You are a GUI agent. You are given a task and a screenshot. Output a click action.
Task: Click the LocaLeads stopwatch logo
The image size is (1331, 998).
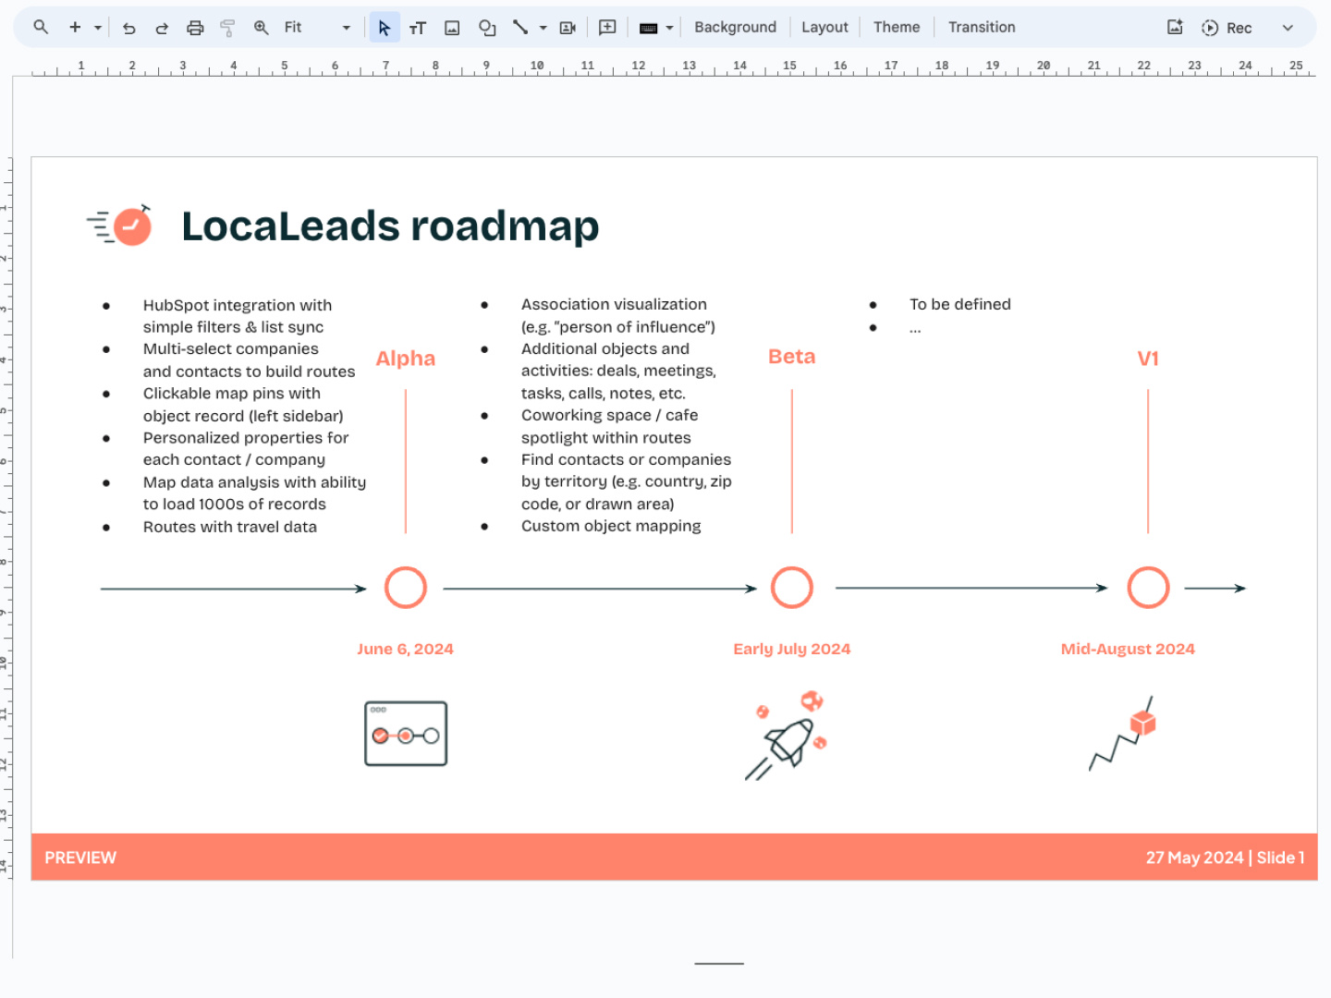(x=120, y=225)
